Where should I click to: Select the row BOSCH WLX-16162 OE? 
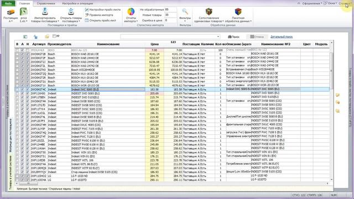coord(172,74)
